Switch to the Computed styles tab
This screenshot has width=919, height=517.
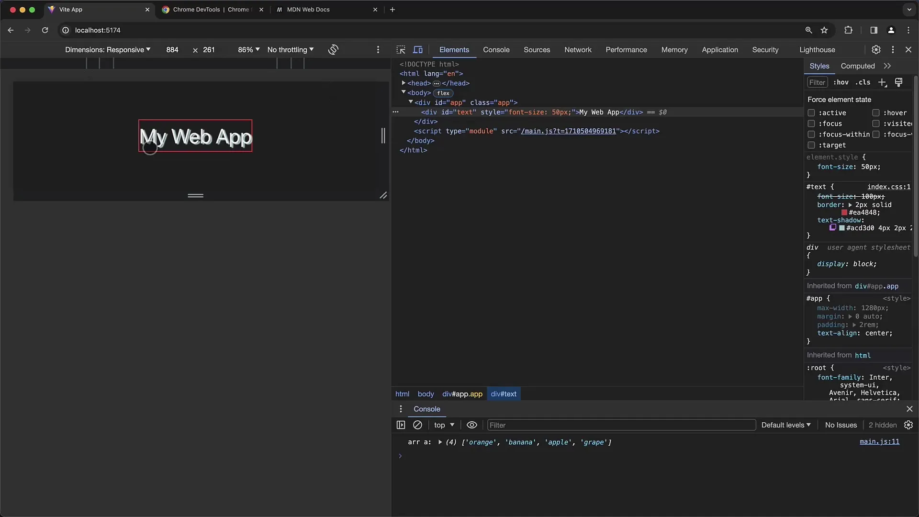click(858, 66)
